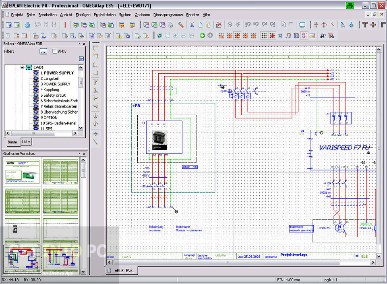Select page 2 Längsteil in tree
The image size is (387, 284).
50,79
